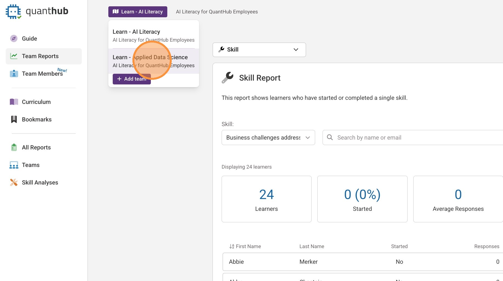
Task: Toggle the Learn - AI Literacy team selector
Action: 138,12
